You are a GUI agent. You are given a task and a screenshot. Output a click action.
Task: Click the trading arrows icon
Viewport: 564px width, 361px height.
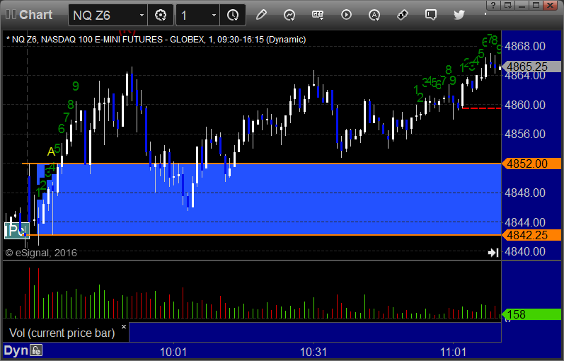point(402,15)
